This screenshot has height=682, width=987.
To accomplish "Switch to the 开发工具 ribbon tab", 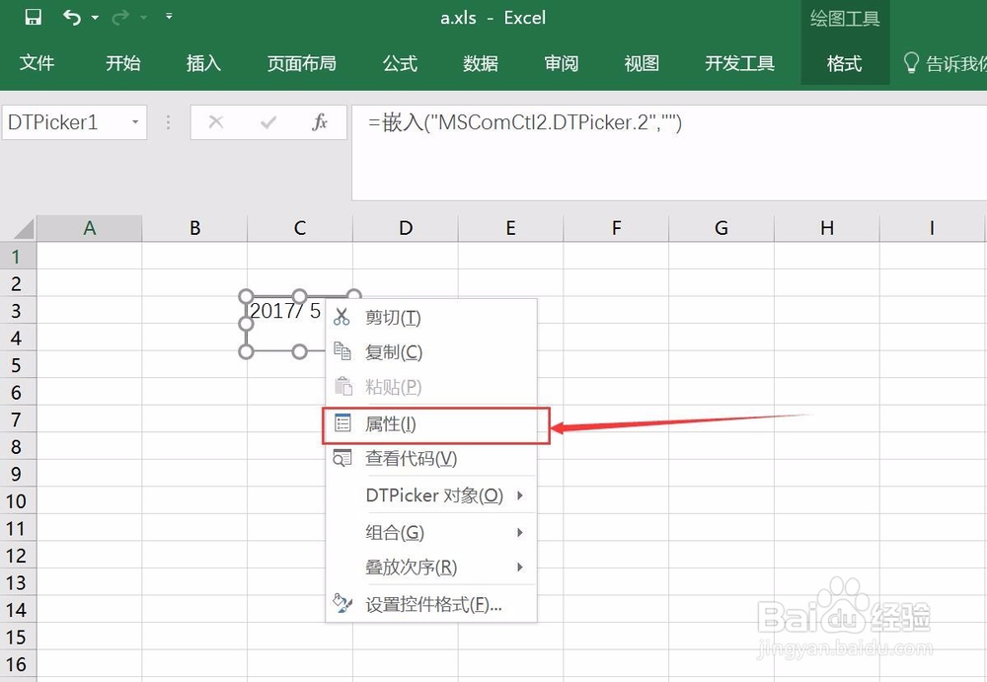I will tap(739, 63).
